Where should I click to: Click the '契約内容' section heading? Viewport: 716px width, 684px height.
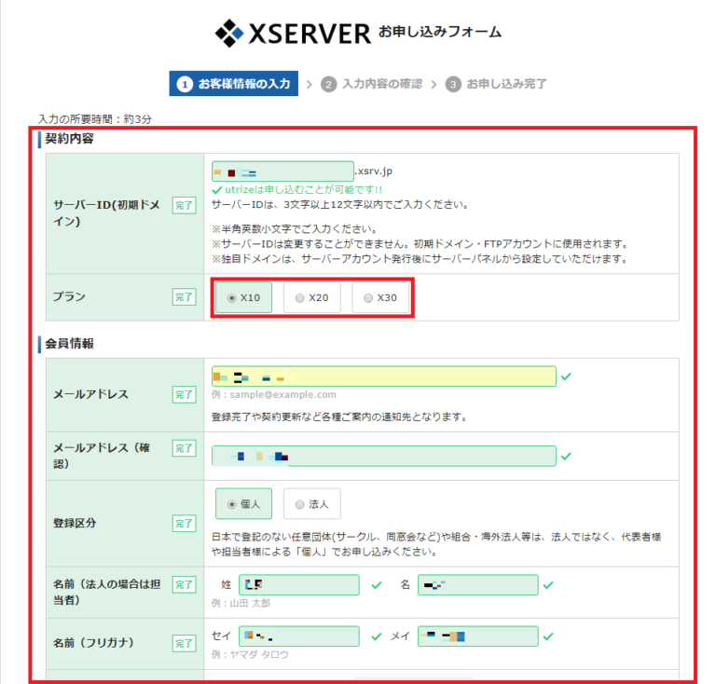tap(69, 139)
